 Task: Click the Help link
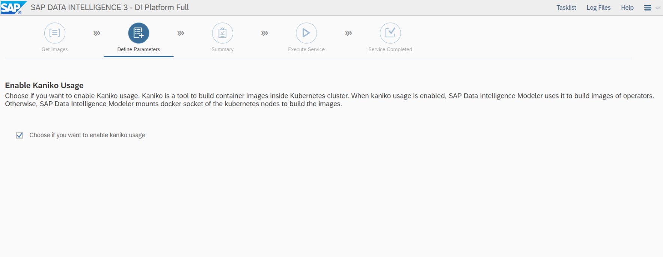627,7
